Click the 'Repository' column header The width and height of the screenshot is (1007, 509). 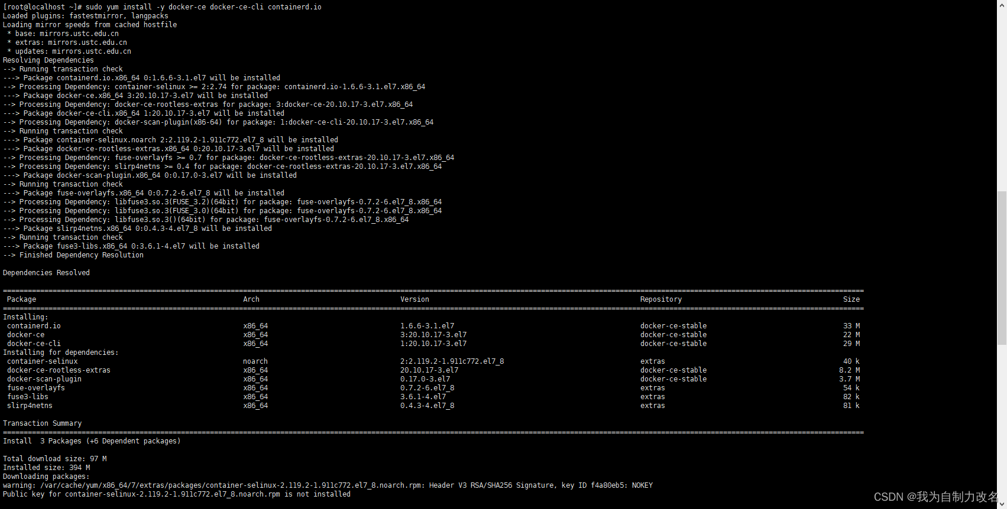tap(661, 299)
